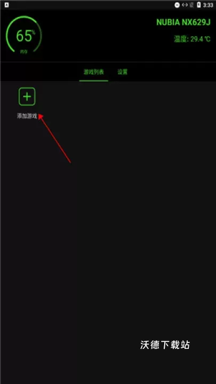Tap the circular 65% memory gauge
This screenshot has width=216, height=384.
pyautogui.click(x=24, y=35)
